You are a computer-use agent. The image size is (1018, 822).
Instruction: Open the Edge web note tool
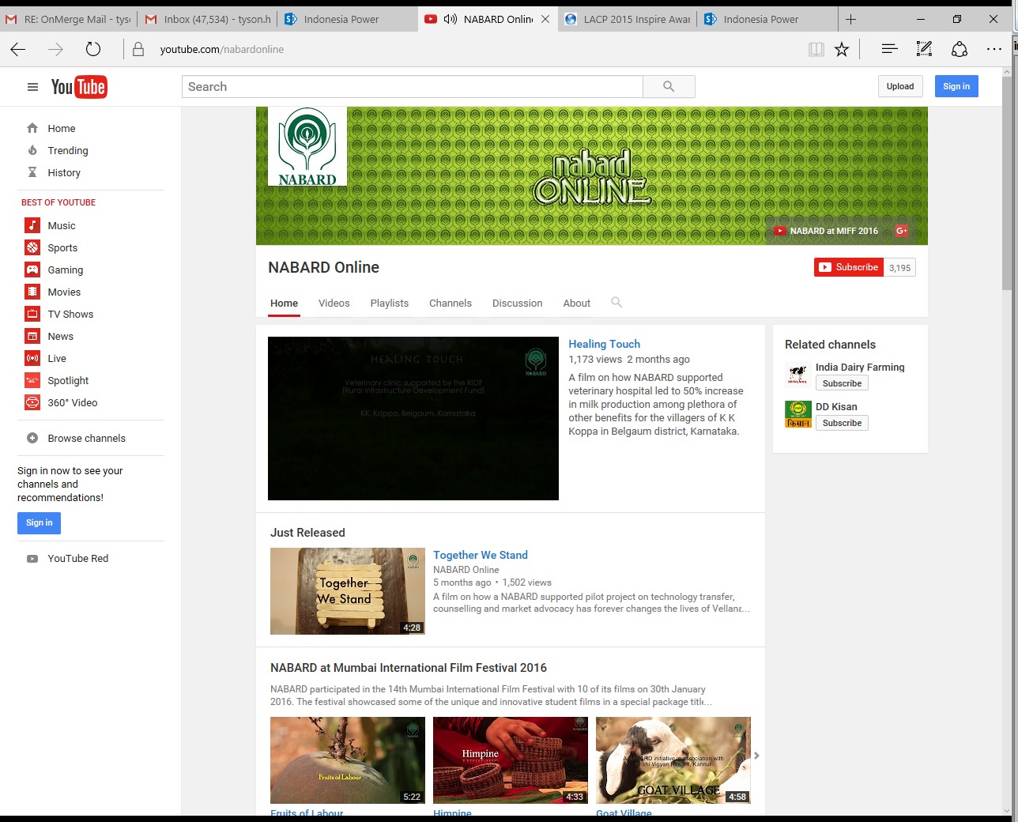coord(924,49)
